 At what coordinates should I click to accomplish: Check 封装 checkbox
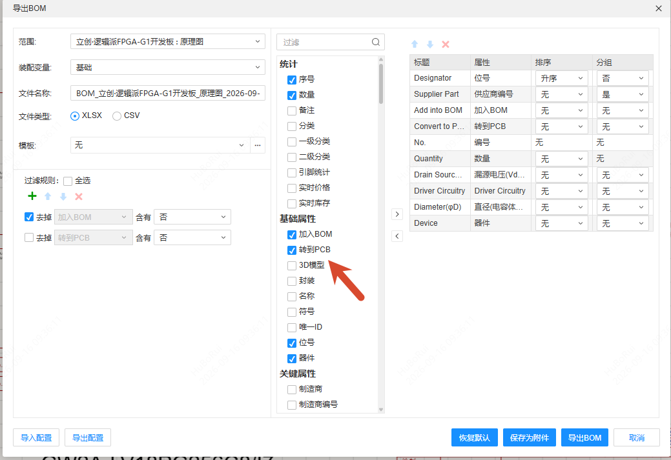(x=292, y=281)
